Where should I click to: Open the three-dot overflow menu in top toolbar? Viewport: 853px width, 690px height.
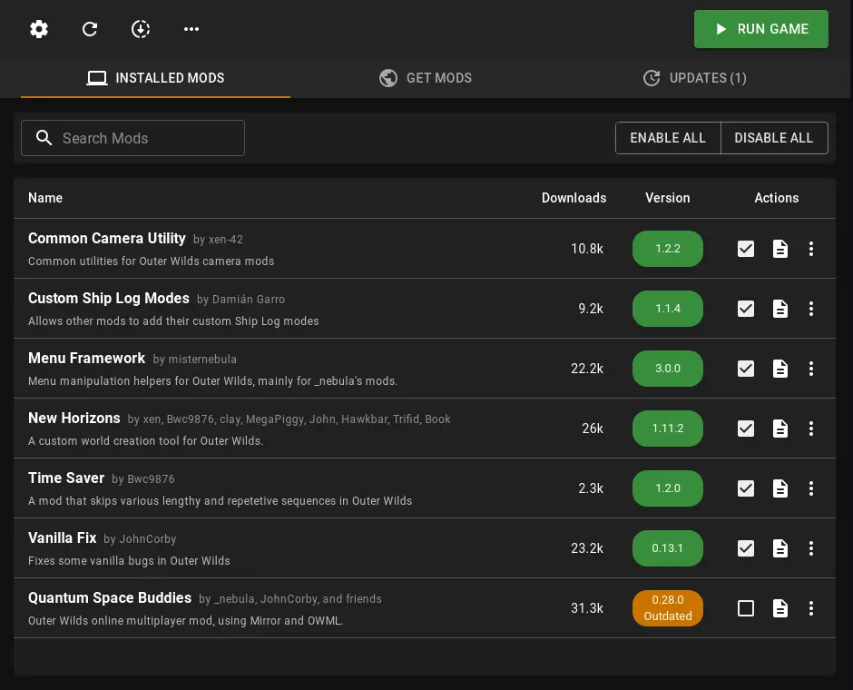coord(191,29)
